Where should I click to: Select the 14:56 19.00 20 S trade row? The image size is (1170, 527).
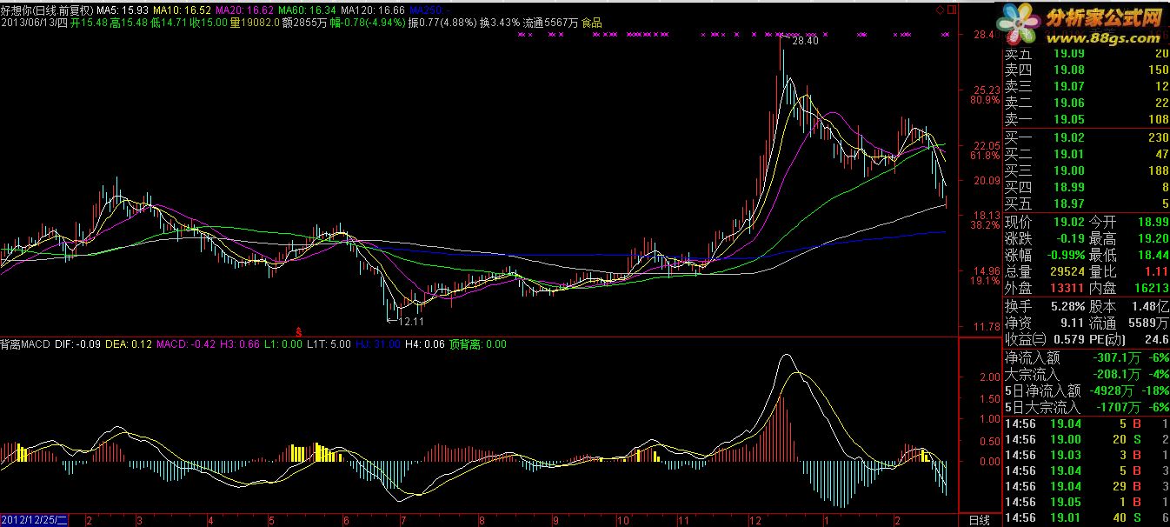pos(1087,440)
